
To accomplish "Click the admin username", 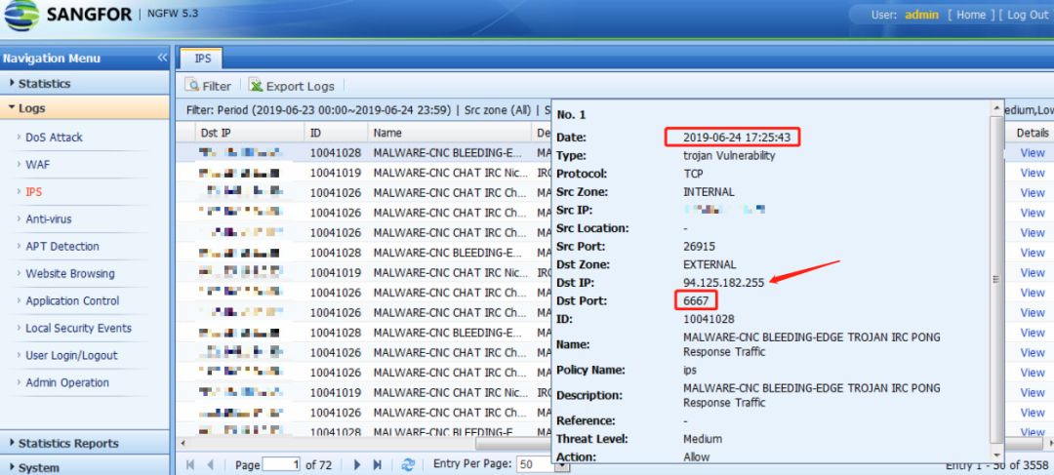I will pyautogui.click(x=921, y=15).
